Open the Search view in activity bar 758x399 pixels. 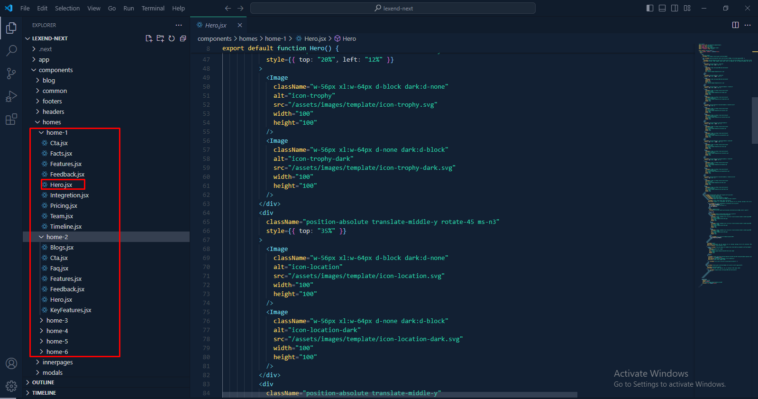click(11, 50)
